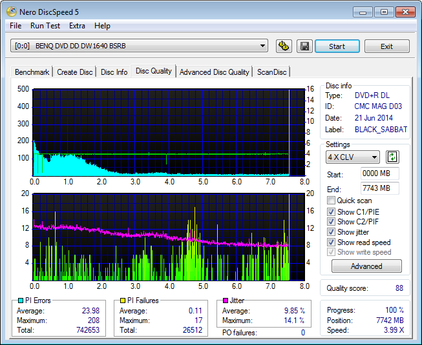Click PI Failures total 26512

tap(193, 330)
